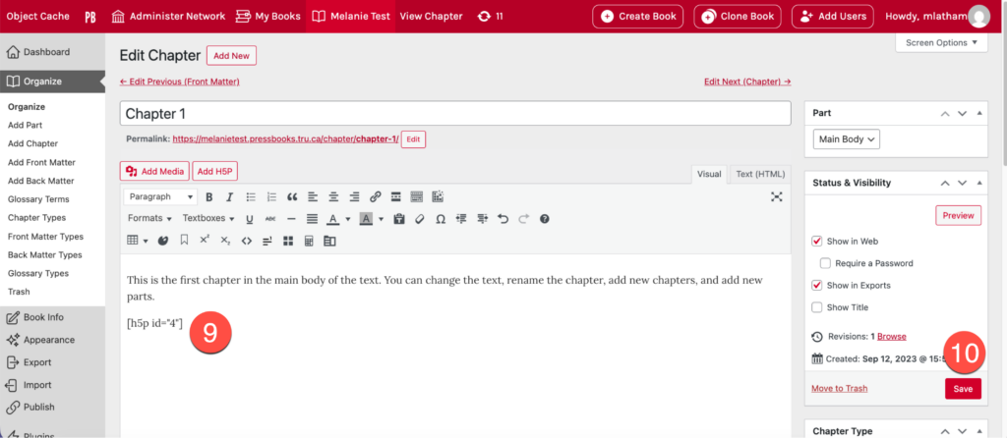Click the Move to Trash link

click(839, 389)
